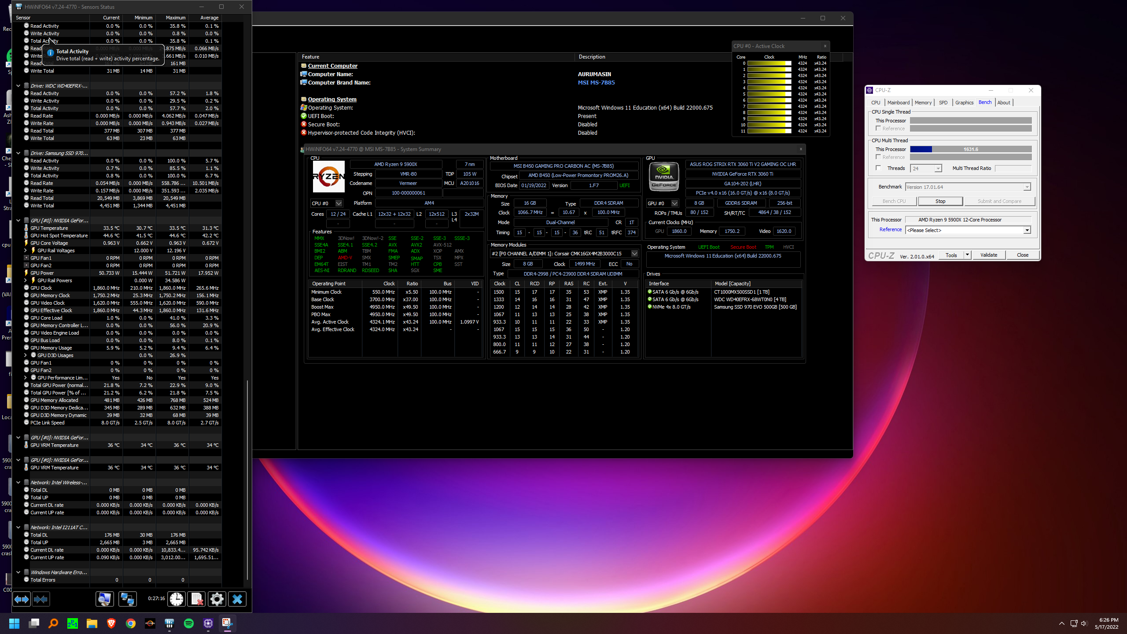Collapse the Drive: WDC WD40EFRX group

point(18,86)
